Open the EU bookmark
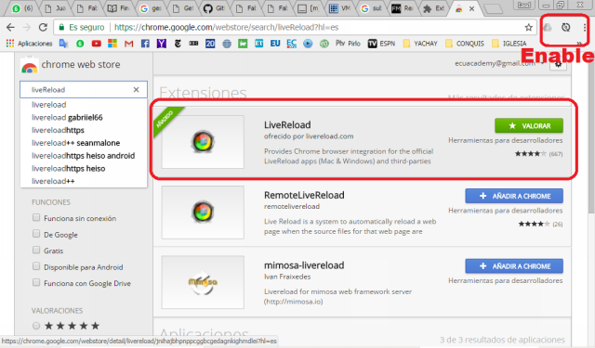Screen dimensions: 595x348 pos(275,44)
